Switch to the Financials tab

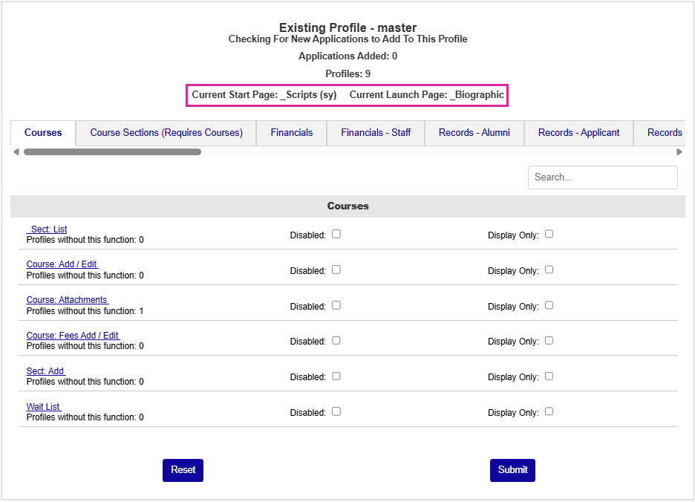pyautogui.click(x=291, y=133)
